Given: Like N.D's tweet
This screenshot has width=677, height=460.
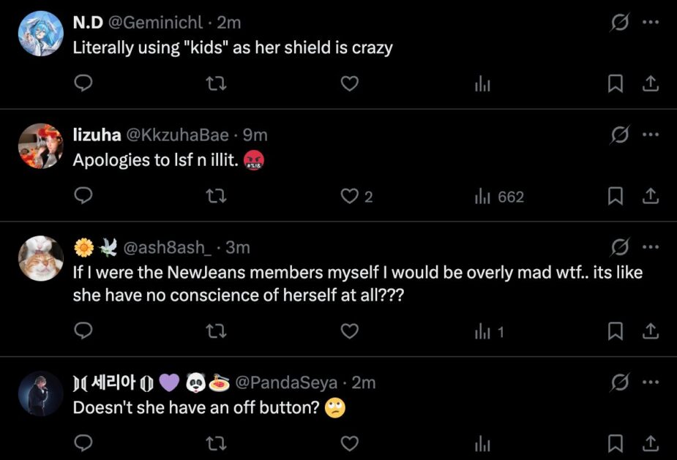Looking at the screenshot, I should pos(350,85).
